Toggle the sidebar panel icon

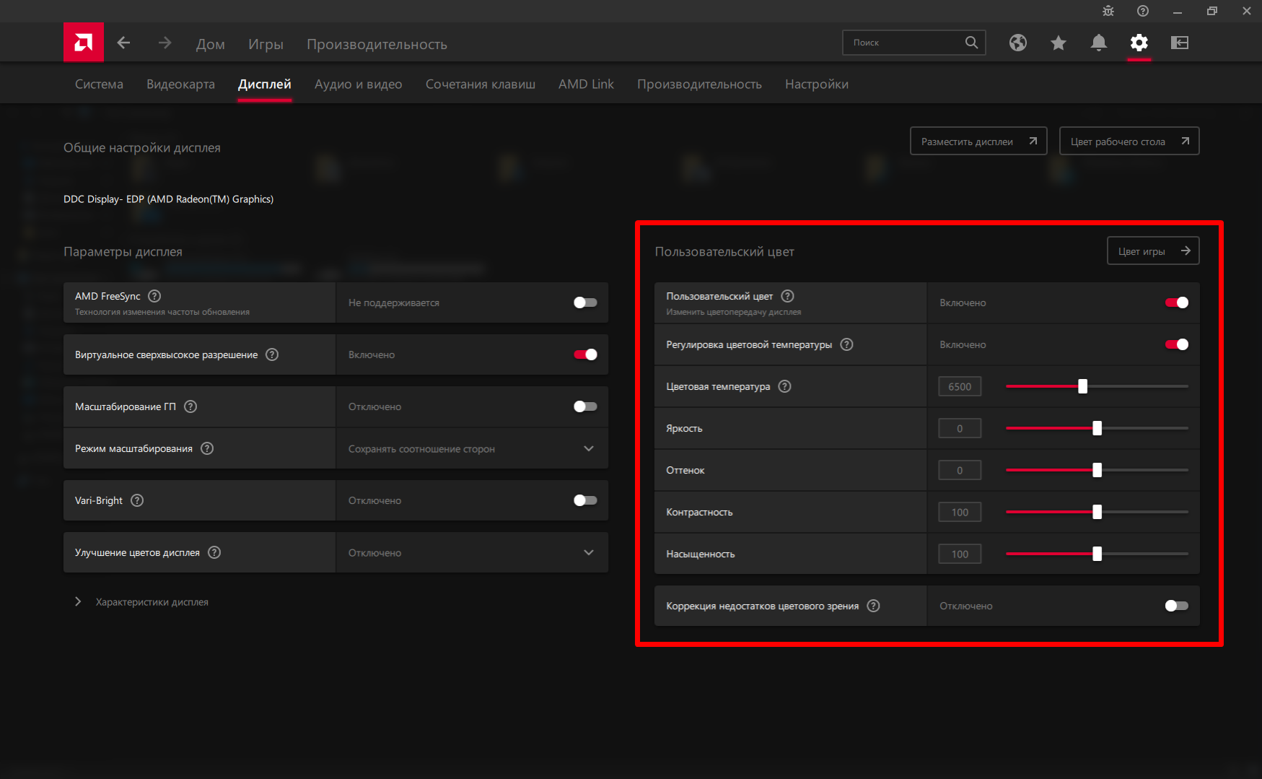[x=1180, y=43]
